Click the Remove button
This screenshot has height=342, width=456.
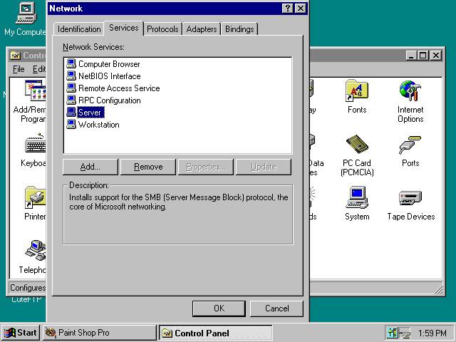point(148,167)
